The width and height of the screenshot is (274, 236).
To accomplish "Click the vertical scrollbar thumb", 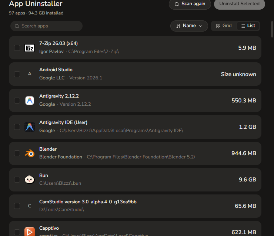I will [x=272, y=29].
